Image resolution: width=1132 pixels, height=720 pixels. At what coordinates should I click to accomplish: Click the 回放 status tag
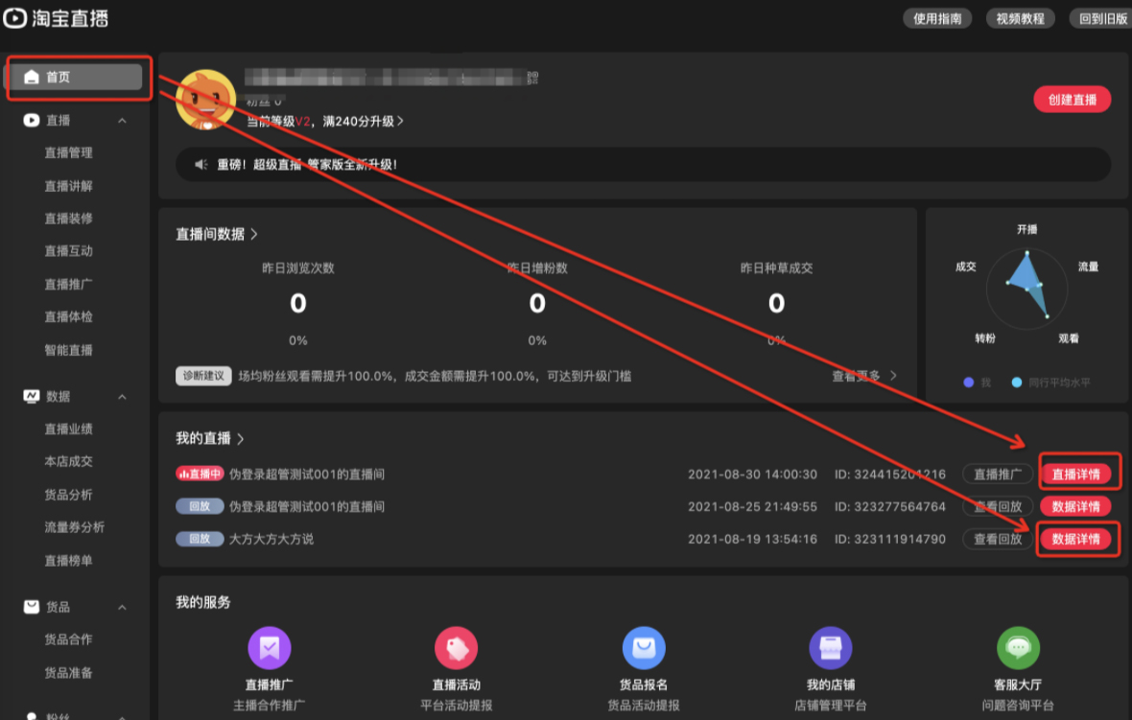click(x=199, y=505)
